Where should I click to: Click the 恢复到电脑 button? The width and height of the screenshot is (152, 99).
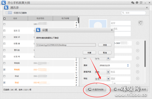point(96,89)
